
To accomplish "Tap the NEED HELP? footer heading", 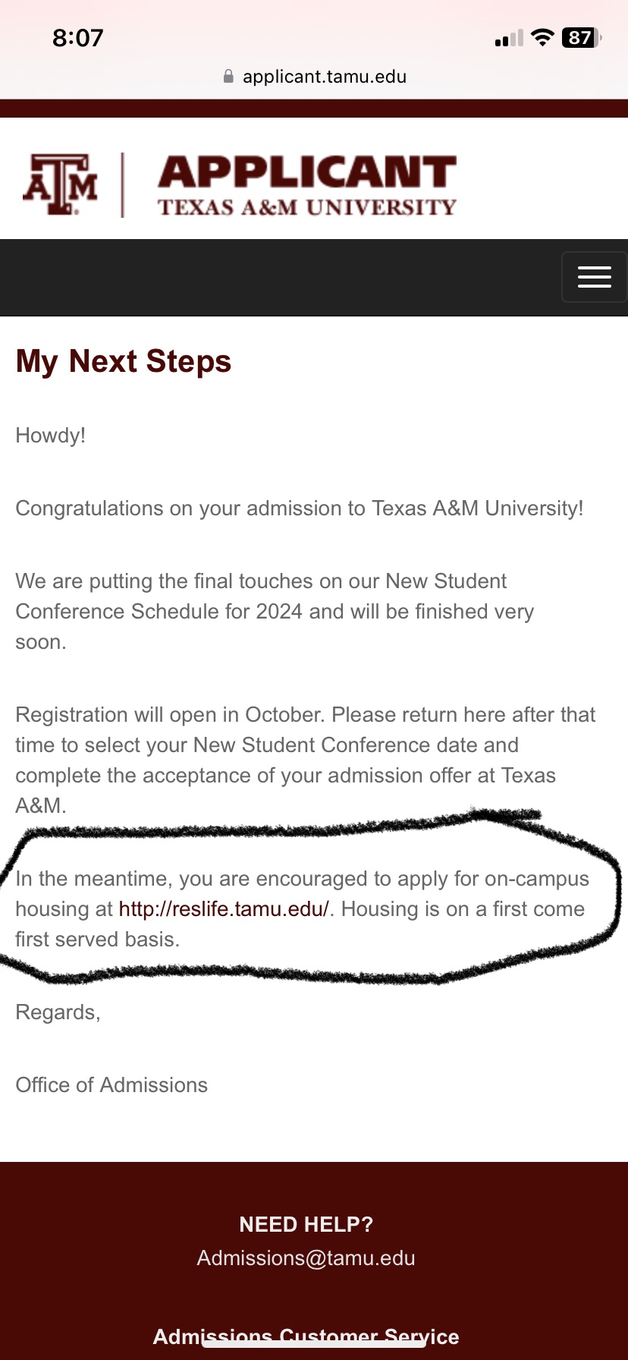I will (306, 1224).
